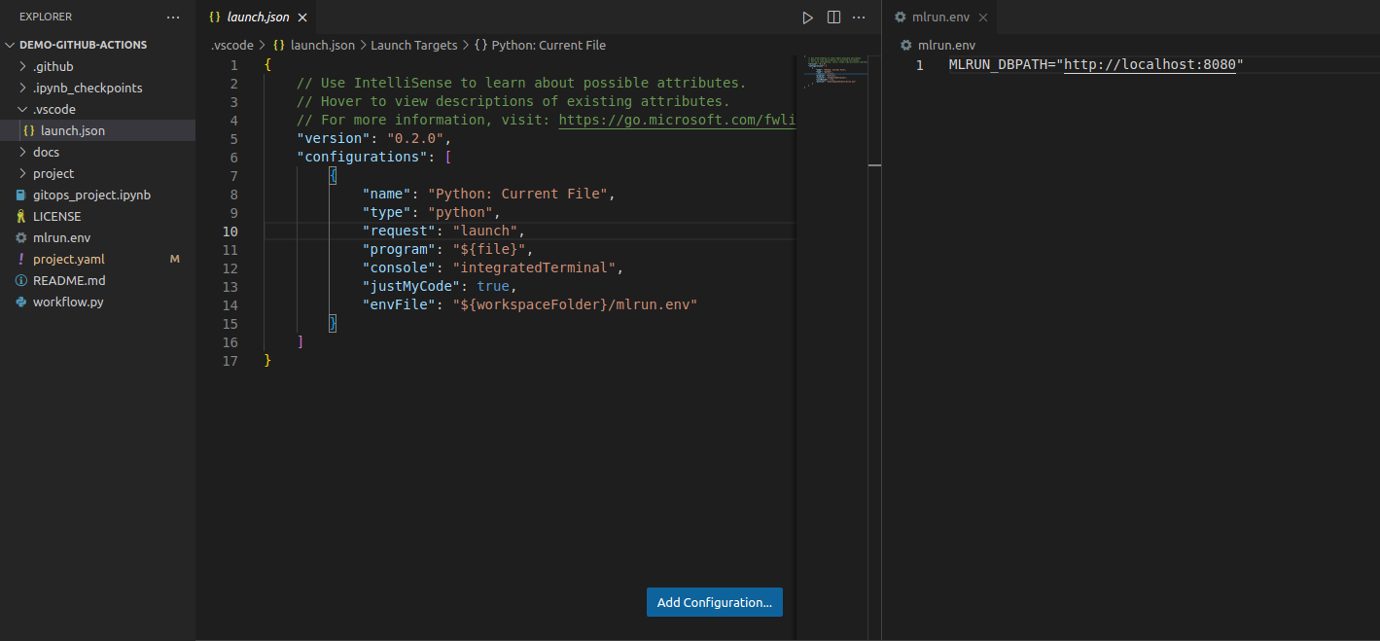Image resolution: width=1380 pixels, height=641 pixels.
Task: Click the Add Configuration button
Action: [x=714, y=602]
